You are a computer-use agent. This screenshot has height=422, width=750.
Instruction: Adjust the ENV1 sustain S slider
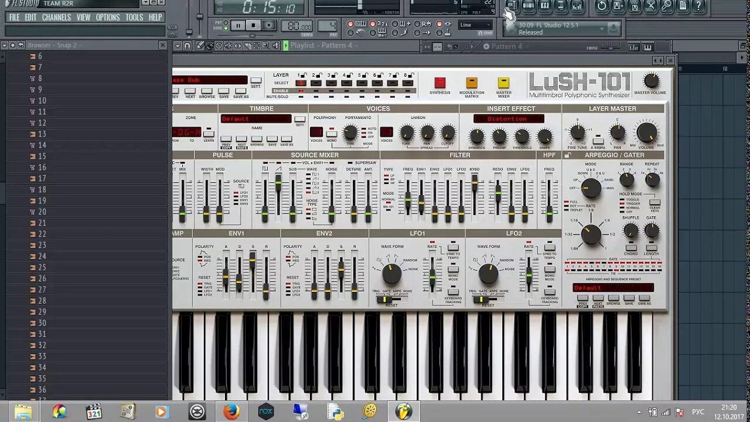(253, 260)
